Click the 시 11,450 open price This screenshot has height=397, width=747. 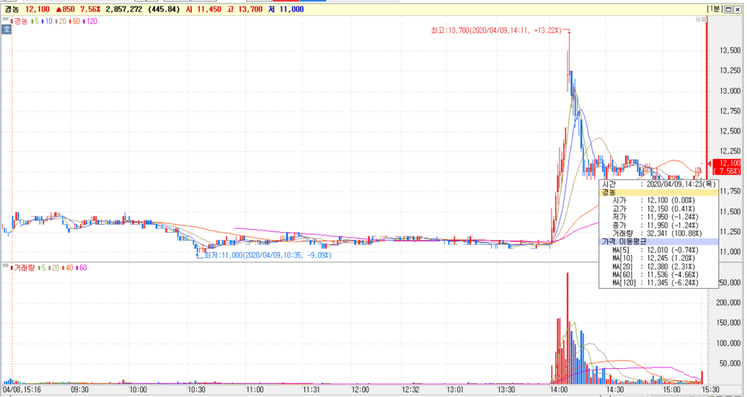click(204, 9)
